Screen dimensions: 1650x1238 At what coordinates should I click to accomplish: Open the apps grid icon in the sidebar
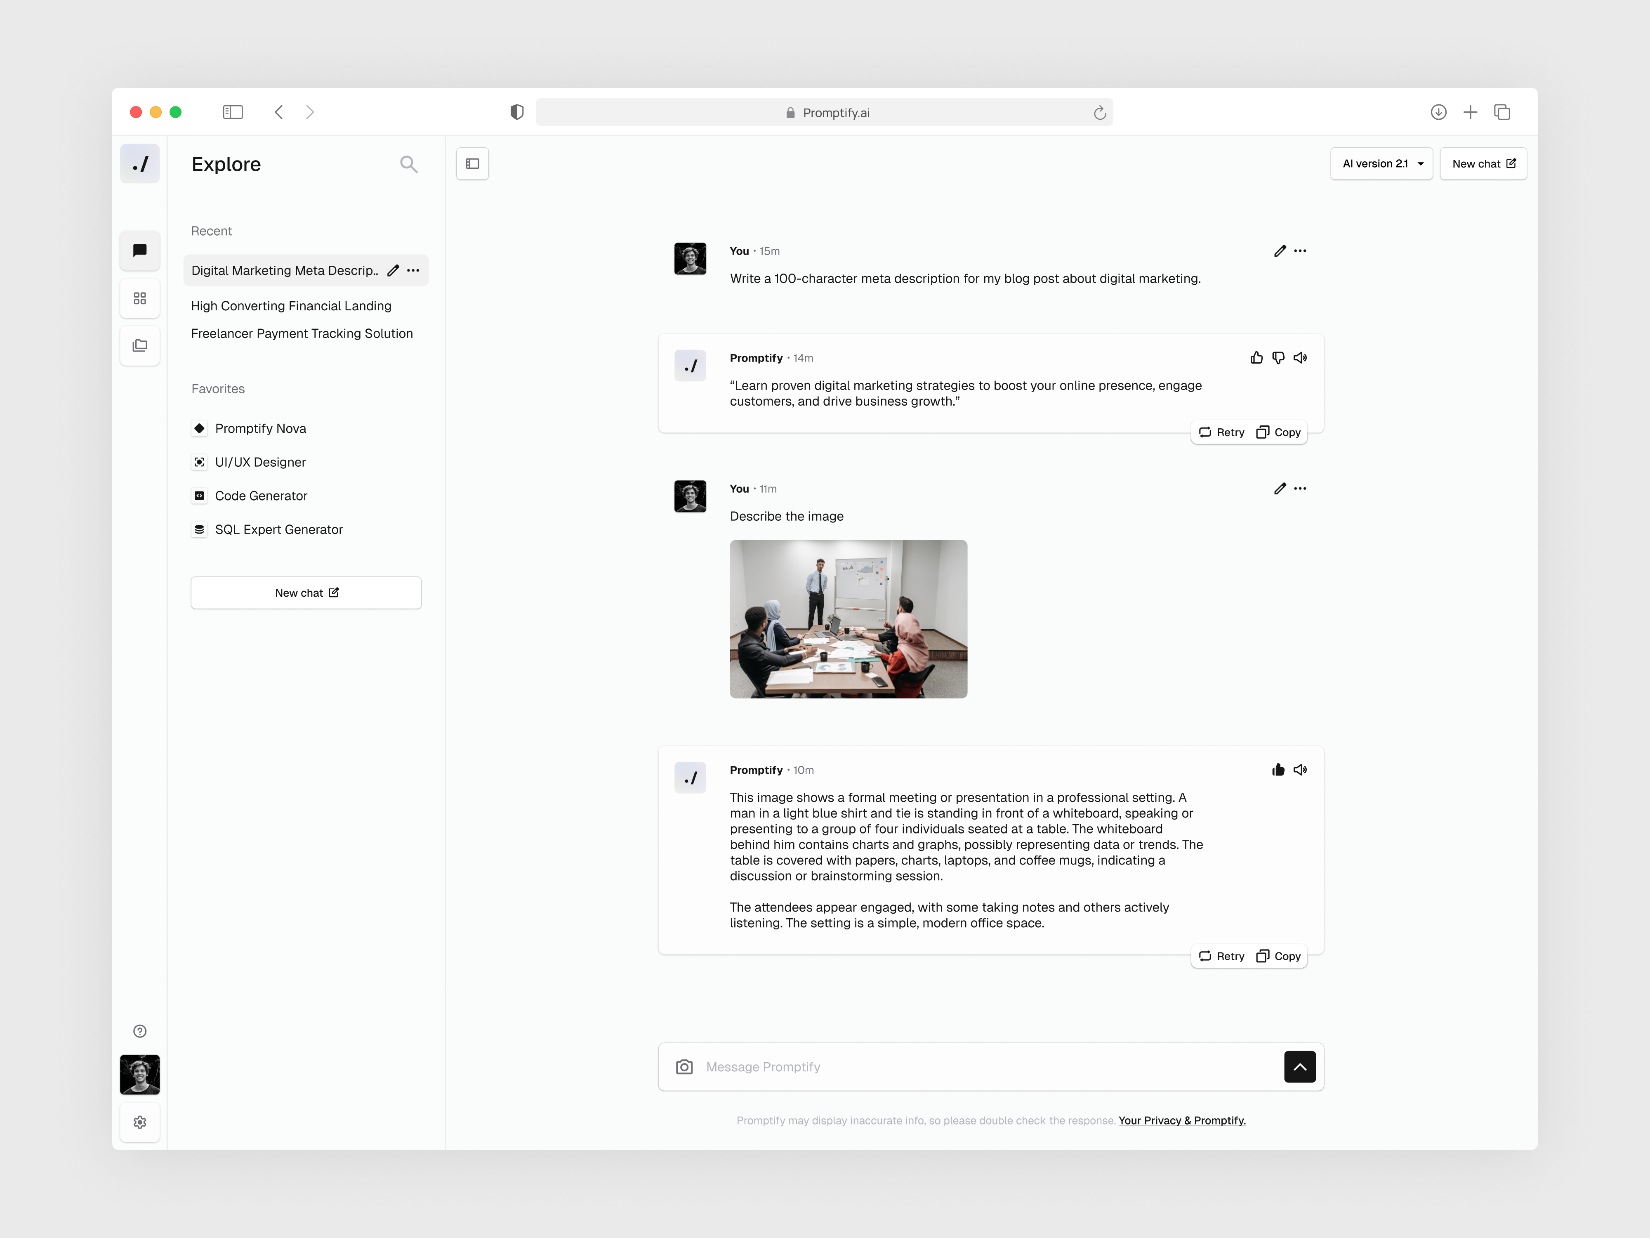(x=139, y=298)
